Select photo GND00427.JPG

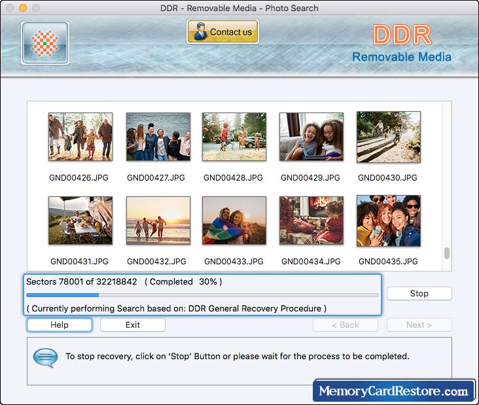click(158, 137)
